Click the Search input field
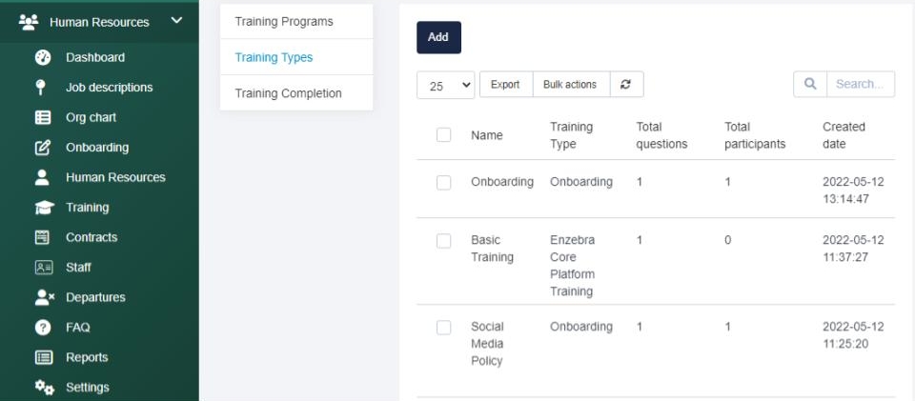 [x=860, y=85]
